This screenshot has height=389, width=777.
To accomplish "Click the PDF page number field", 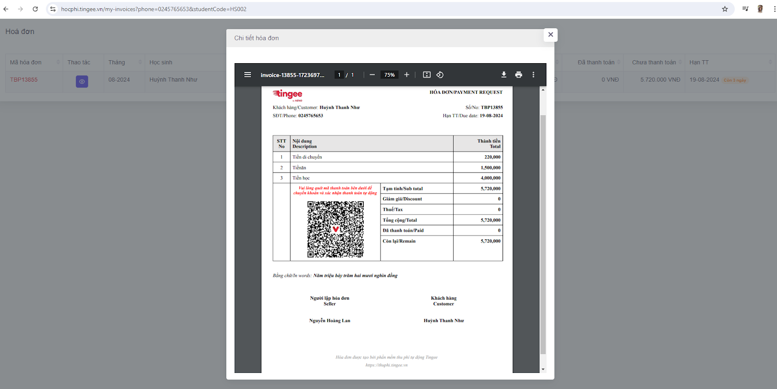I will 339,75.
